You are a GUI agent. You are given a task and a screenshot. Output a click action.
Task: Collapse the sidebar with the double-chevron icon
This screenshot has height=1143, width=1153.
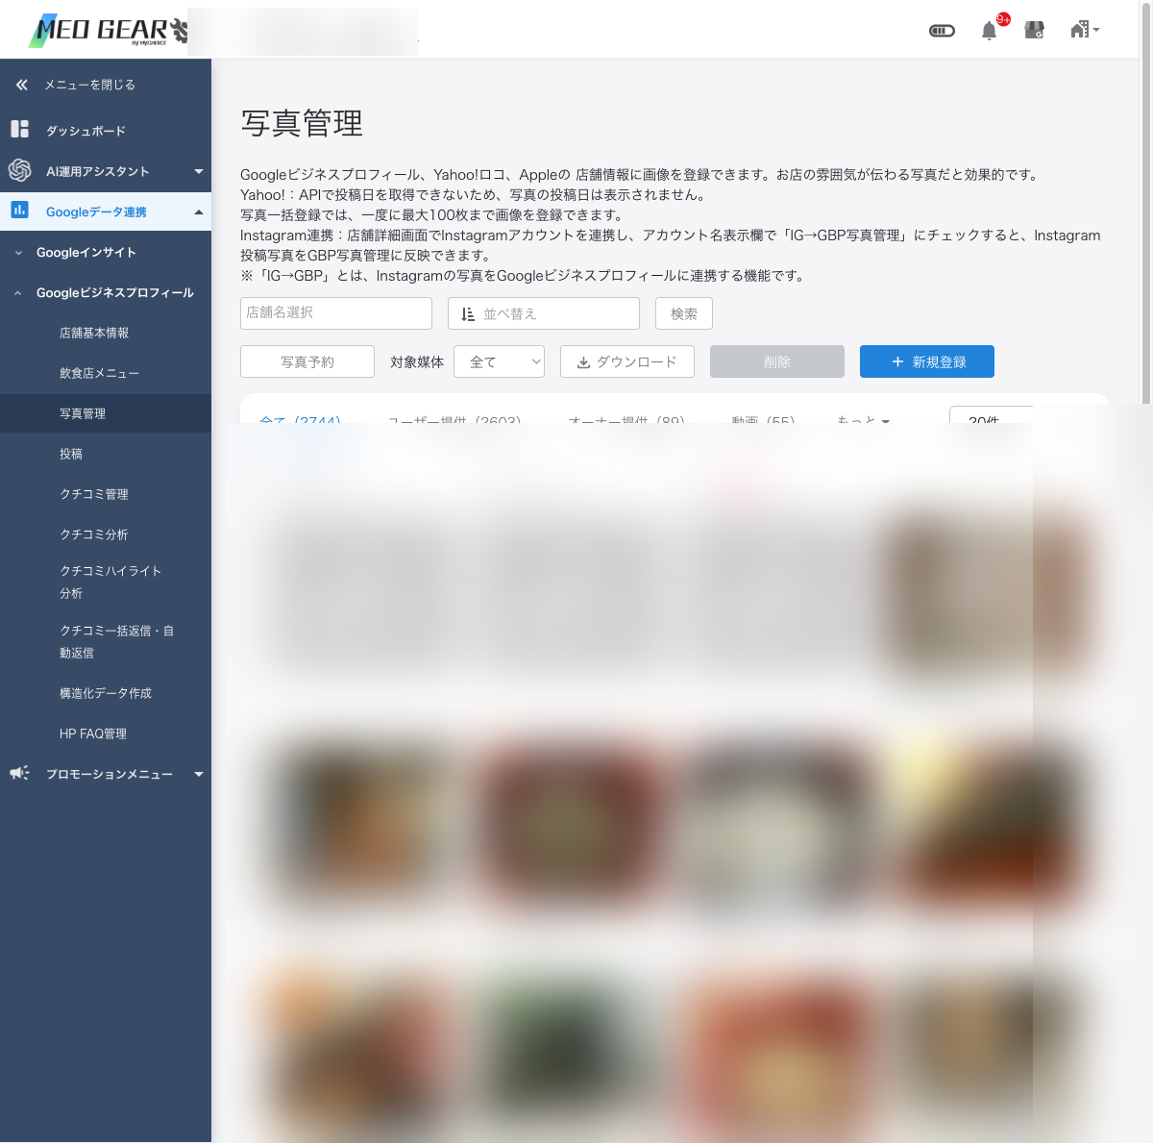(21, 85)
